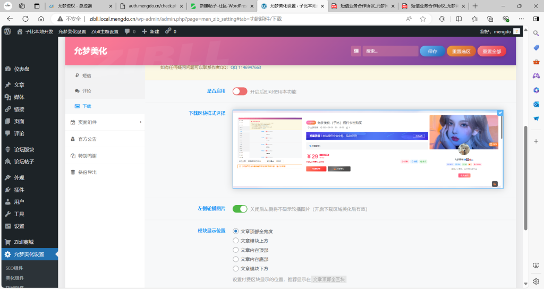This screenshot has width=544, height=289.
Task: Click the 重置全部 button
Action: click(x=491, y=52)
